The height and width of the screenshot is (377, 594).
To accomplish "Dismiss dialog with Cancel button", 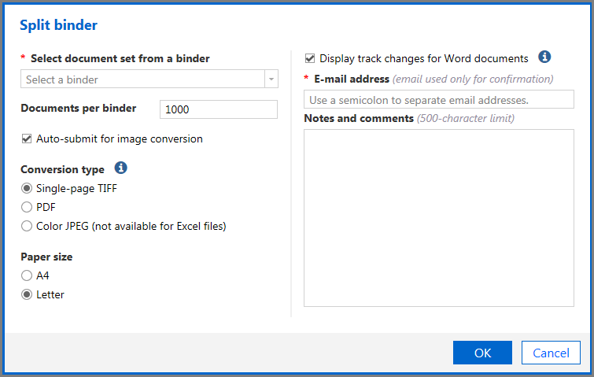I will 551,353.
